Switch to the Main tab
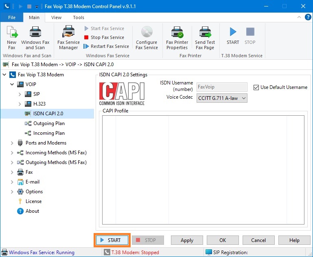 coord(34,17)
